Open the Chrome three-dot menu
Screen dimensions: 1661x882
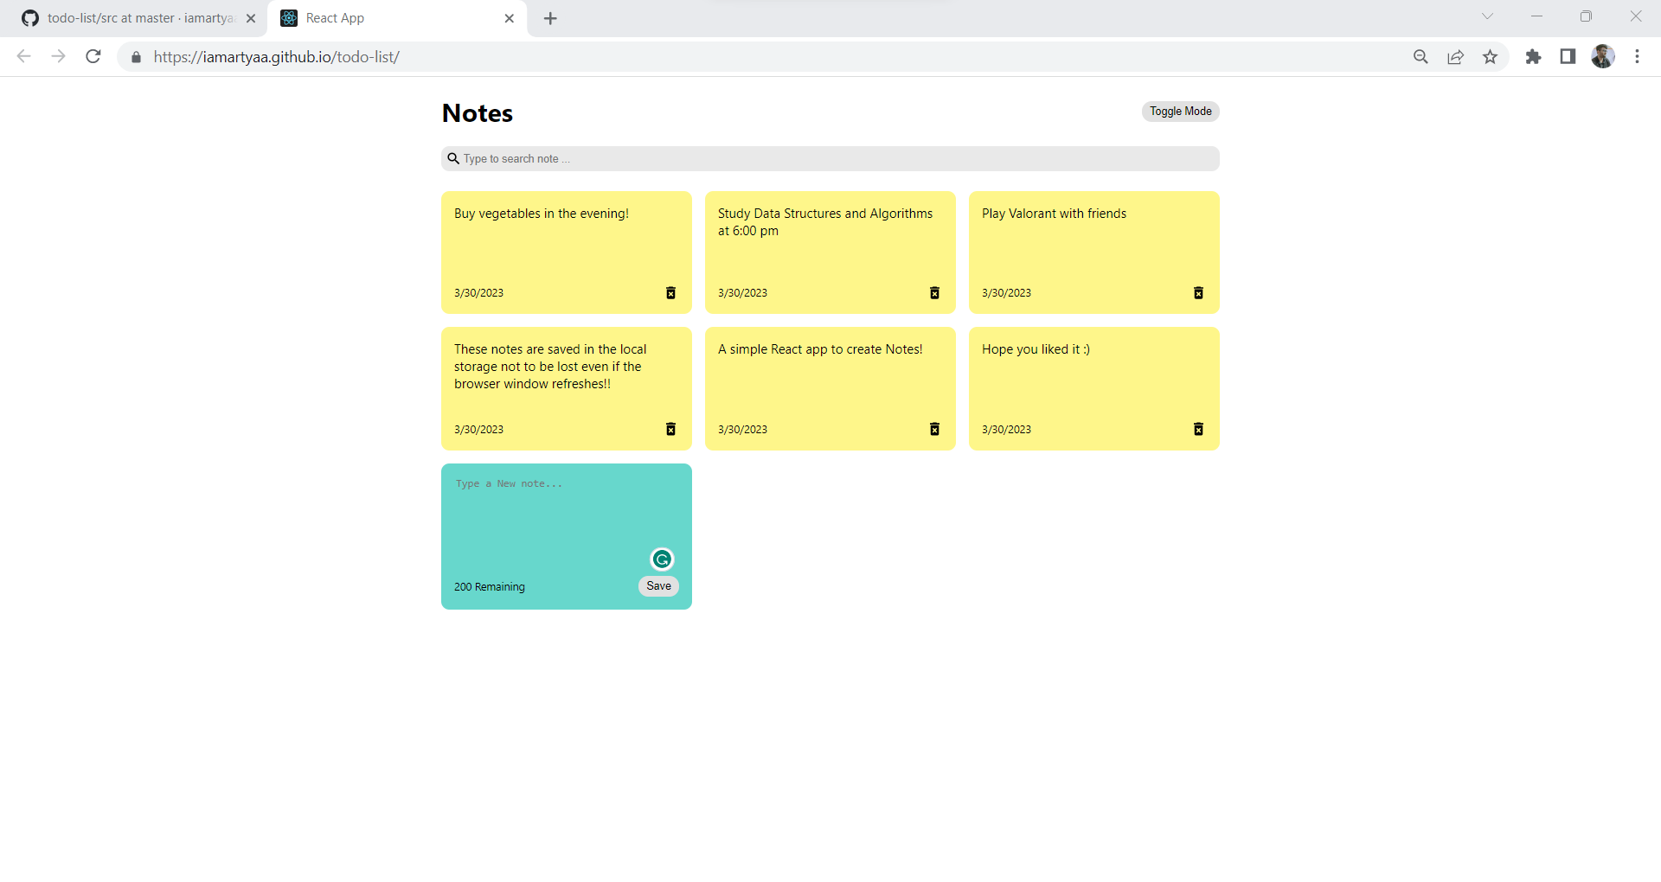coord(1637,57)
